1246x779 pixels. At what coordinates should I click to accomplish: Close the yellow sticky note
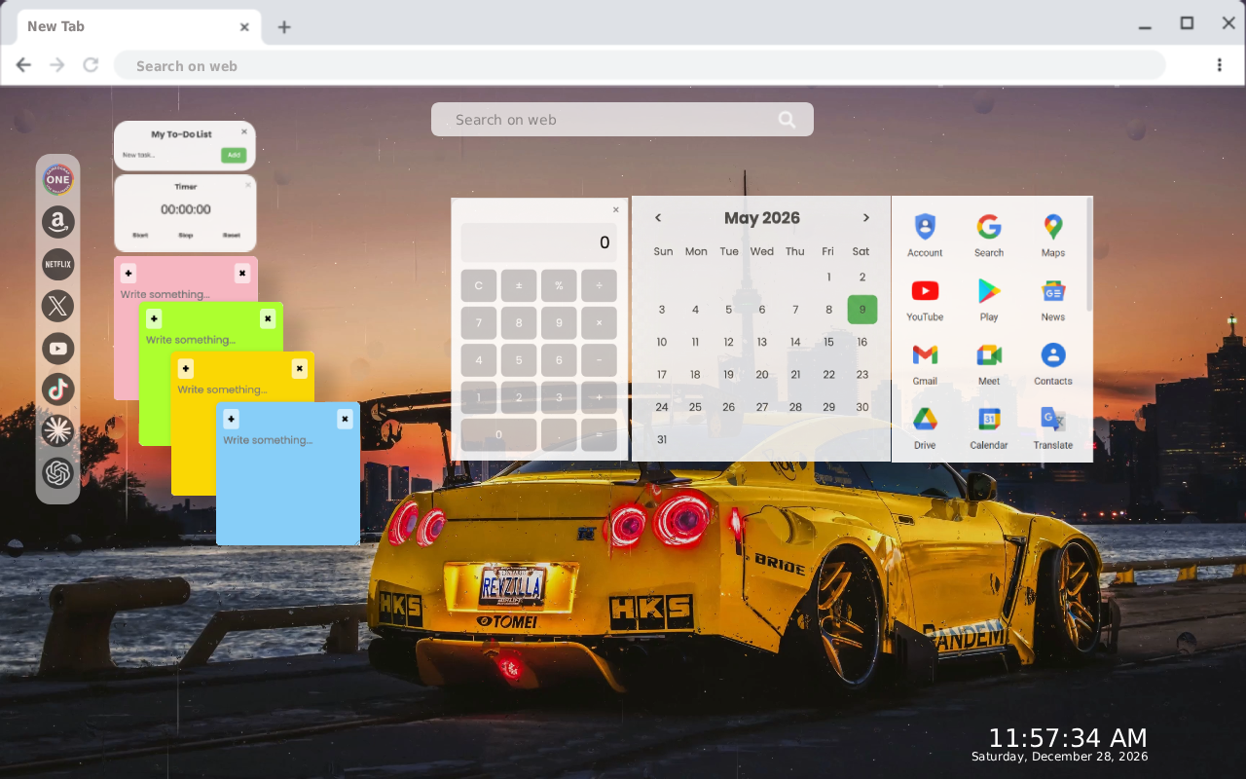click(299, 368)
